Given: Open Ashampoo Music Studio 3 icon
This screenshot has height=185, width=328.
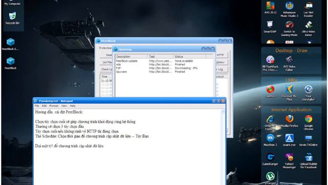Looking at the screenshot, I should pyautogui.click(x=289, y=9).
